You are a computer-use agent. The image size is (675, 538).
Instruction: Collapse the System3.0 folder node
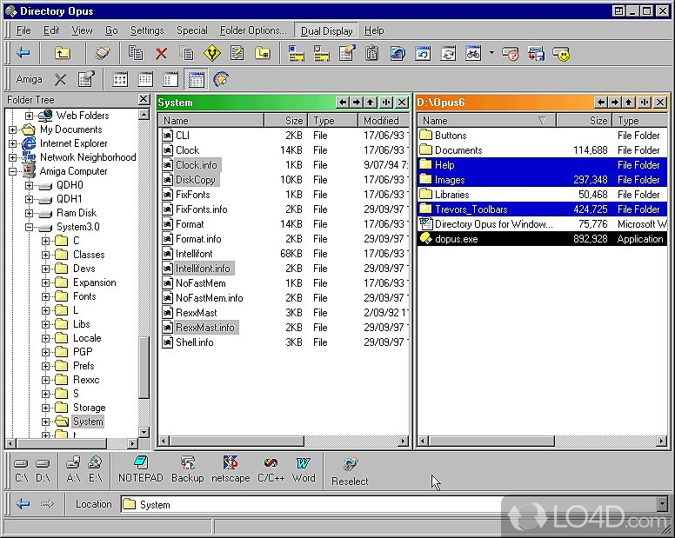(x=30, y=227)
